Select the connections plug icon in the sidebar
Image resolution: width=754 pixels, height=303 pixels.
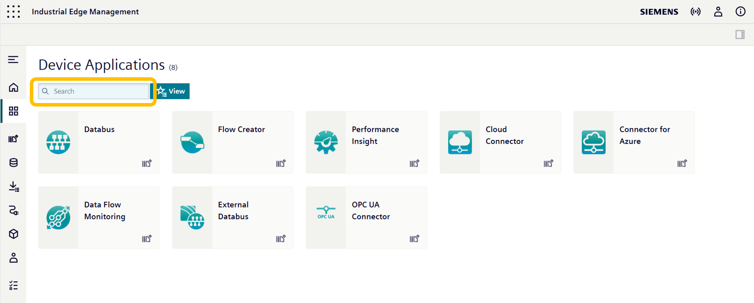point(14,211)
